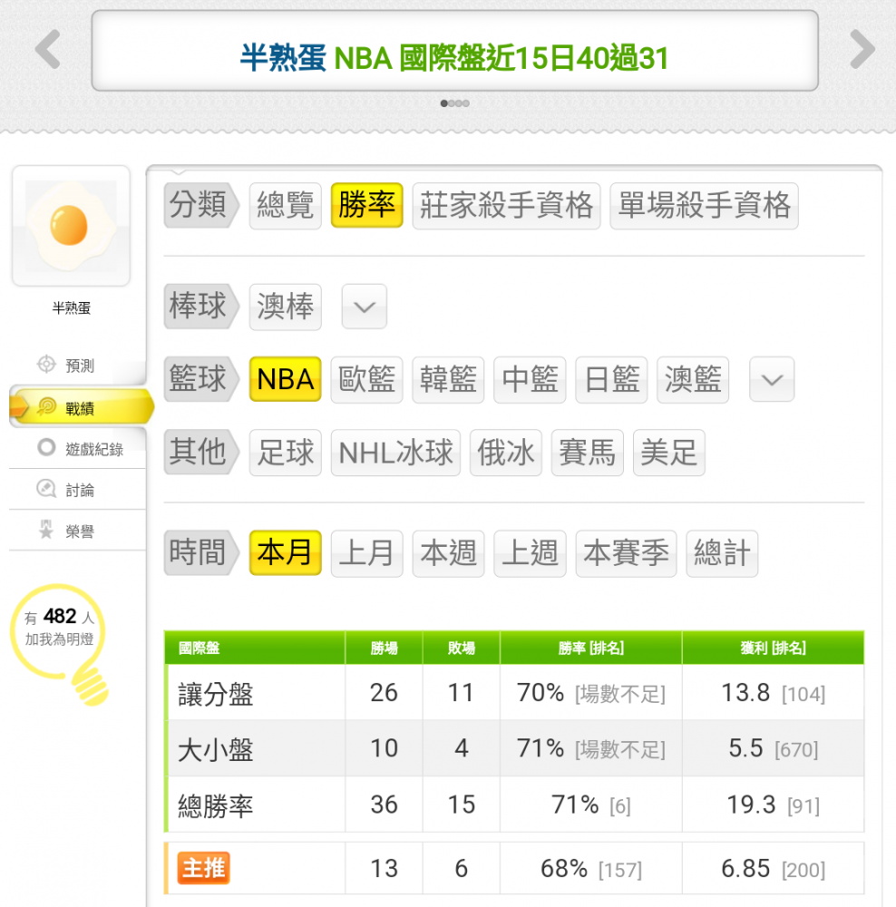The width and height of the screenshot is (896, 907).
Task: Click the 加我為明燈 lightbulb button
Action: click(x=60, y=644)
